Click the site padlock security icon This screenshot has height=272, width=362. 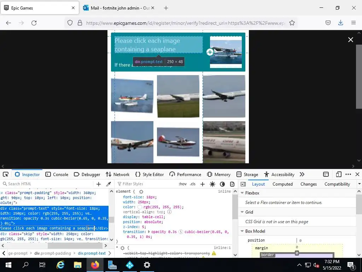click(80, 23)
